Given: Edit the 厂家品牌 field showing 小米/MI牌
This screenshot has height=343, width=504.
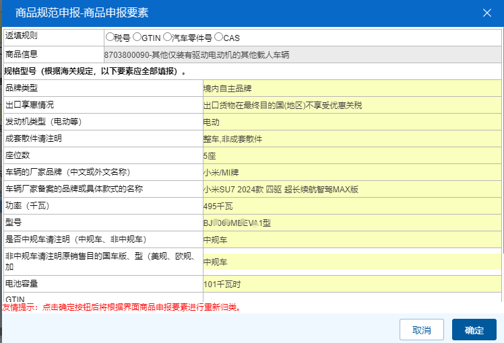Looking at the screenshot, I should (x=351, y=172).
